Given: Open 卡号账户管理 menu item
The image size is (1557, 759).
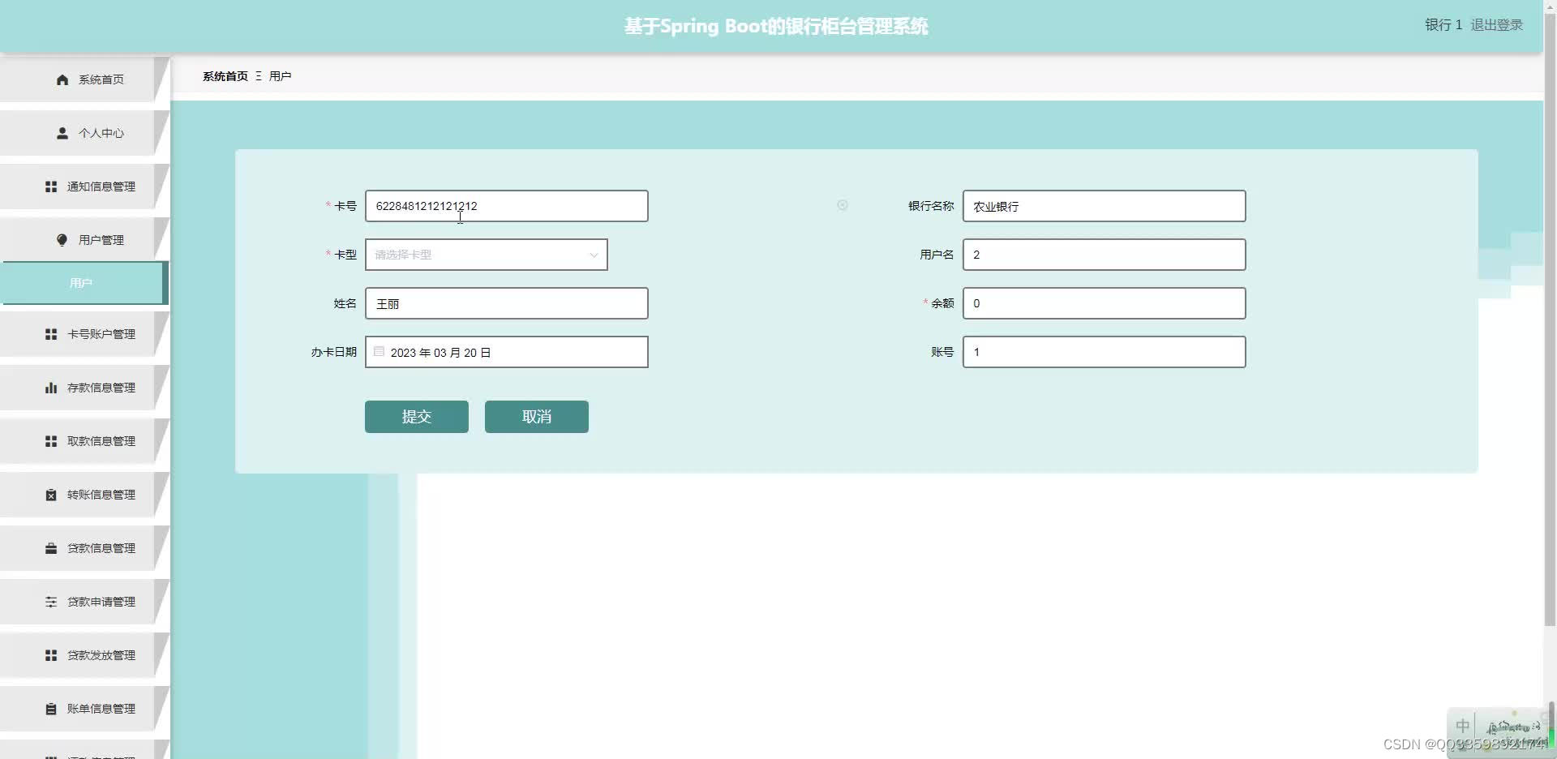Looking at the screenshot, I should click(84, 334).
